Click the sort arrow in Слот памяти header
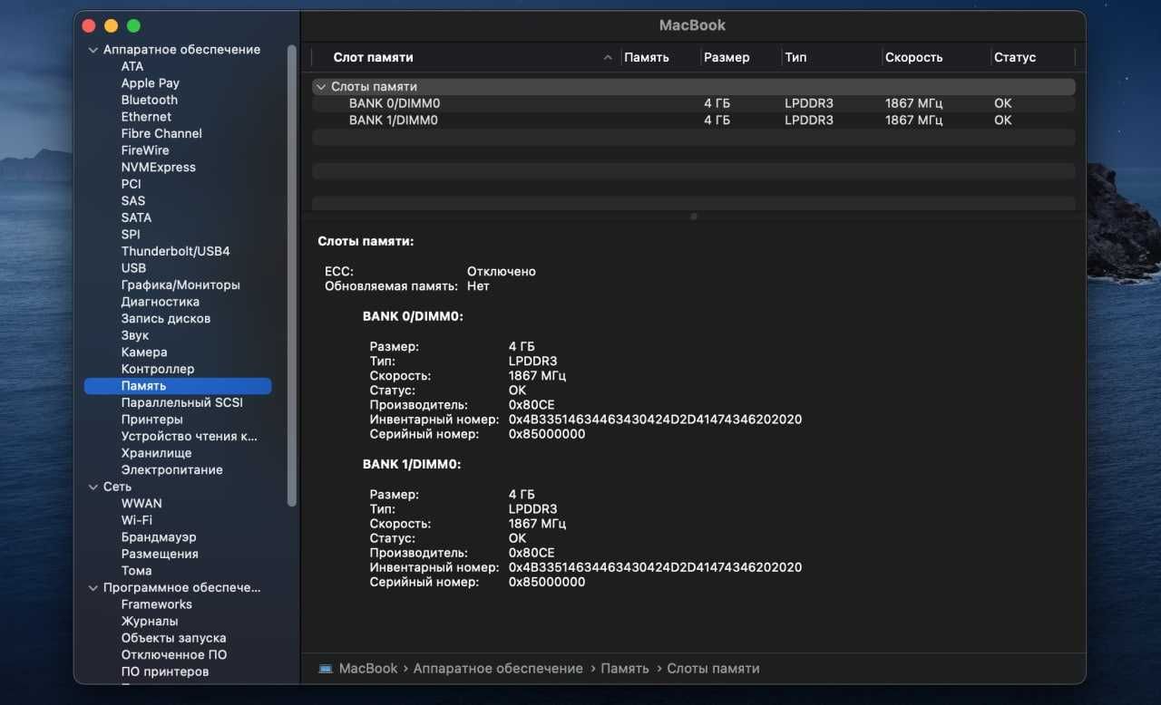1161x705 pixels. (608, 57)
